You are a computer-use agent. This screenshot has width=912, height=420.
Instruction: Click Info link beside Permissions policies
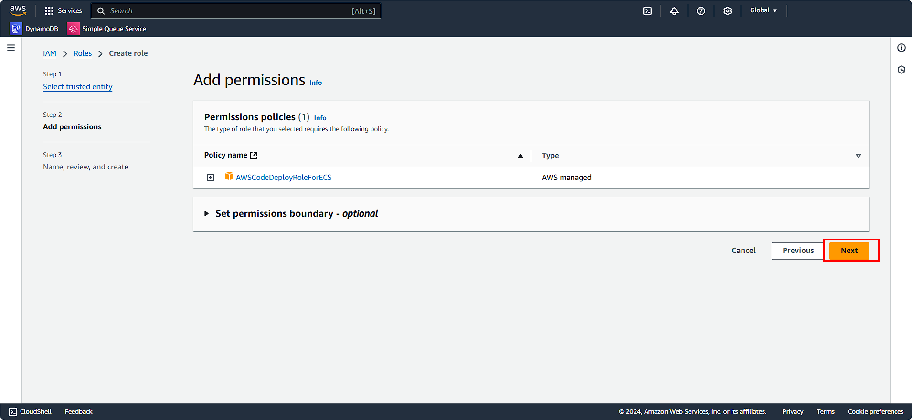click(x=320, y=118)
